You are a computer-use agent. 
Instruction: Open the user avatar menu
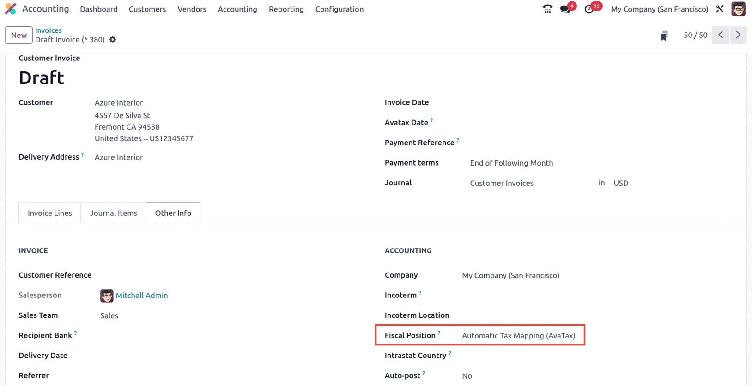pos(738,9)
